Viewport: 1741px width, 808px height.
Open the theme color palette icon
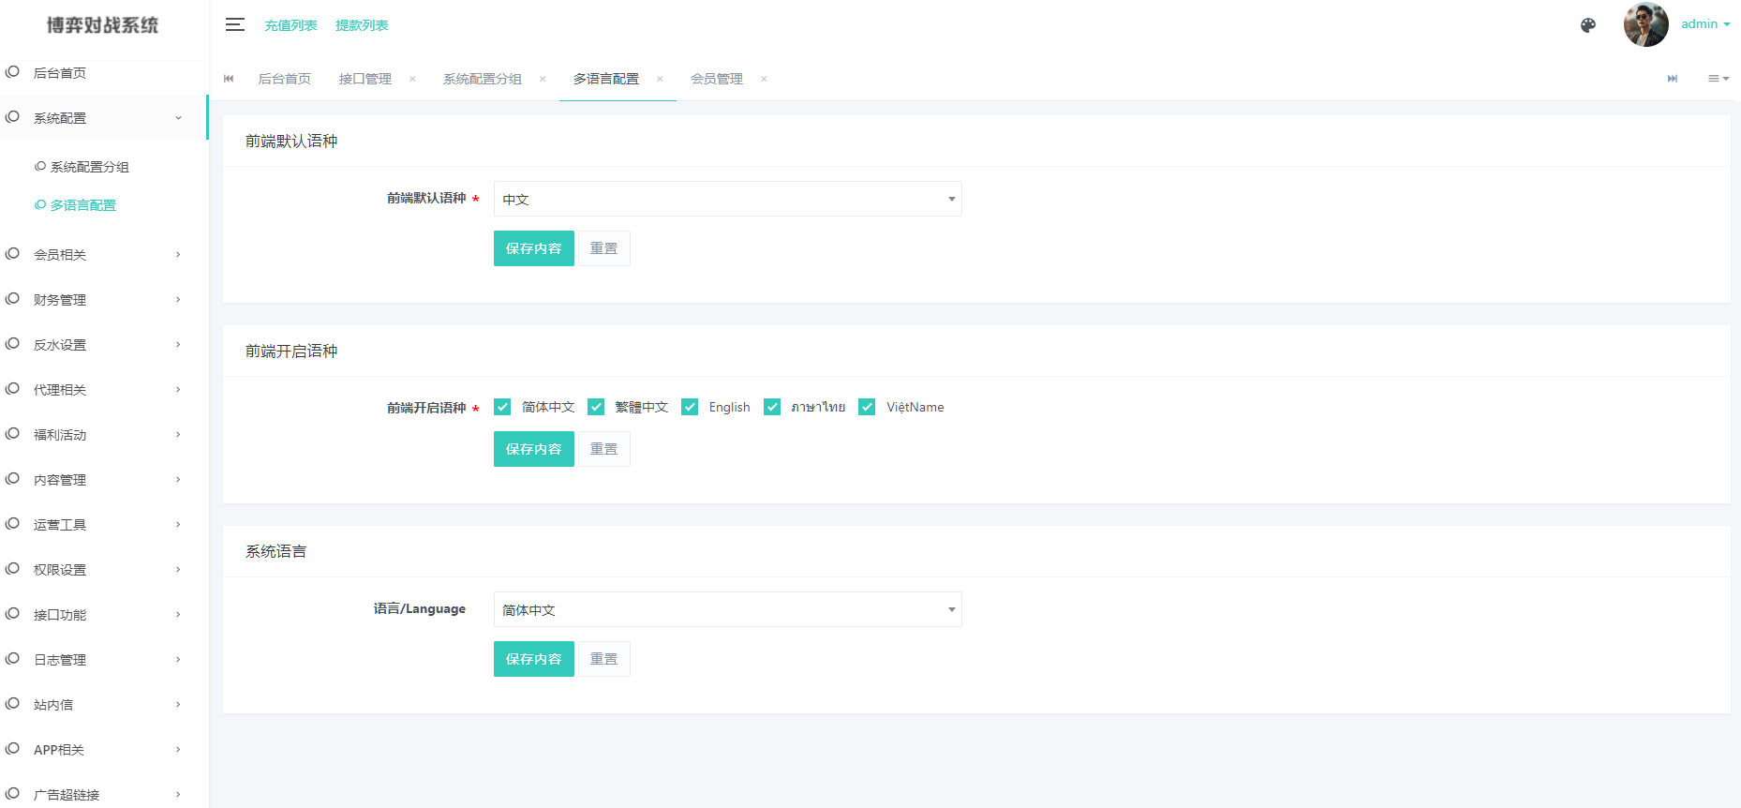click(x=1587, y=25)
